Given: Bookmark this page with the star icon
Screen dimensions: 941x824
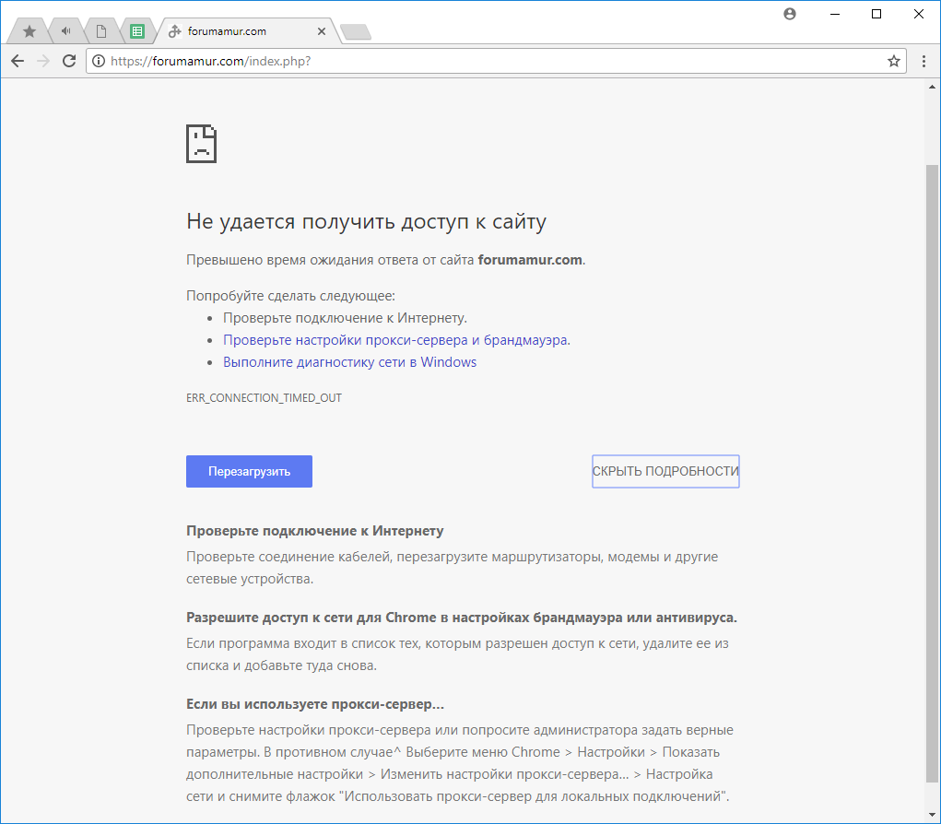Looking at the screenshot, I should point(893,61).
